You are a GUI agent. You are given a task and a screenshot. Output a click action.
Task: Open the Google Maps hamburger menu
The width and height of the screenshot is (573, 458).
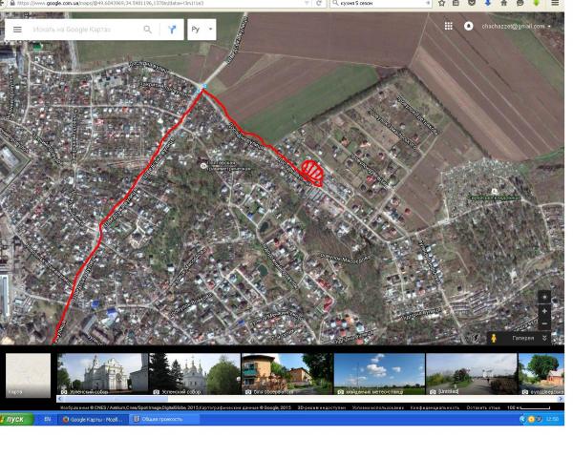[17, 30]
